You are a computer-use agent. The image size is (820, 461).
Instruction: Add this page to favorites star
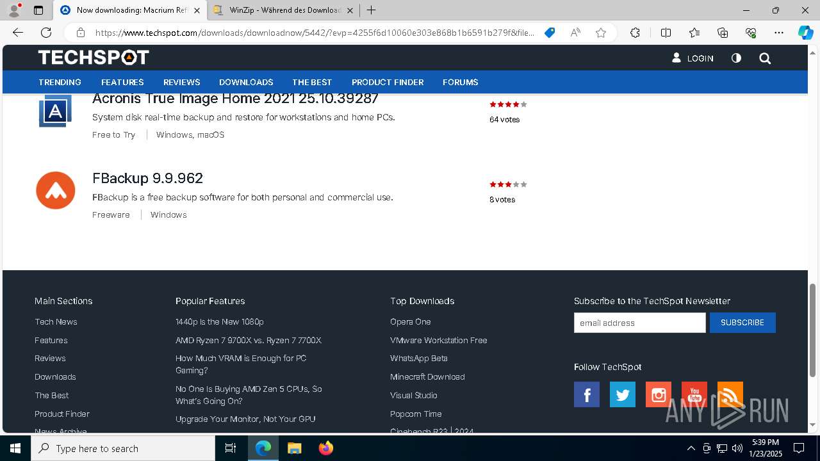pos(601,33)
